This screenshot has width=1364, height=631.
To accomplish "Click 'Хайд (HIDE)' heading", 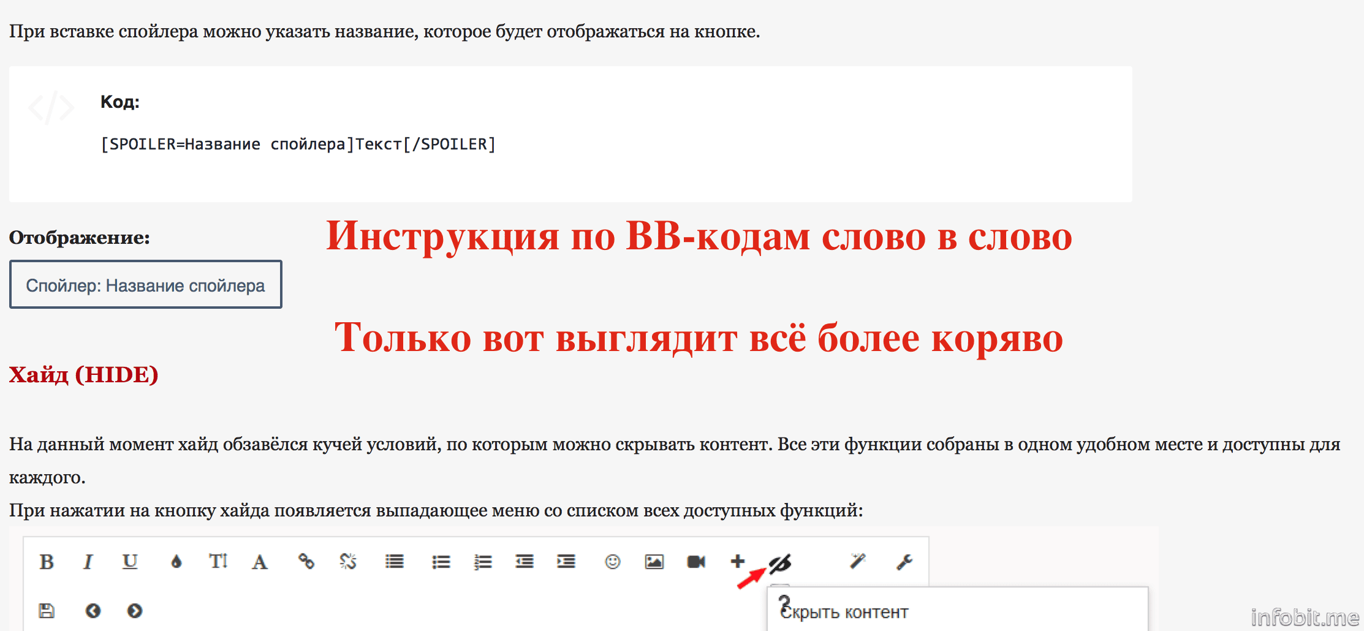I will (84, 374).
